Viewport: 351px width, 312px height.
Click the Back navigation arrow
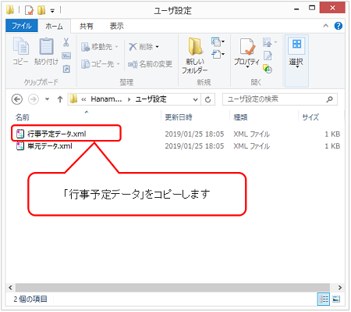[17, 99]
